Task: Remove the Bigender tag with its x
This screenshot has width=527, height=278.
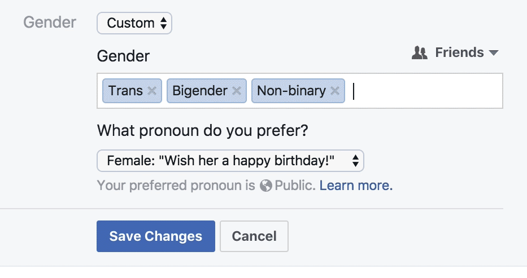Action: (237, 91)
